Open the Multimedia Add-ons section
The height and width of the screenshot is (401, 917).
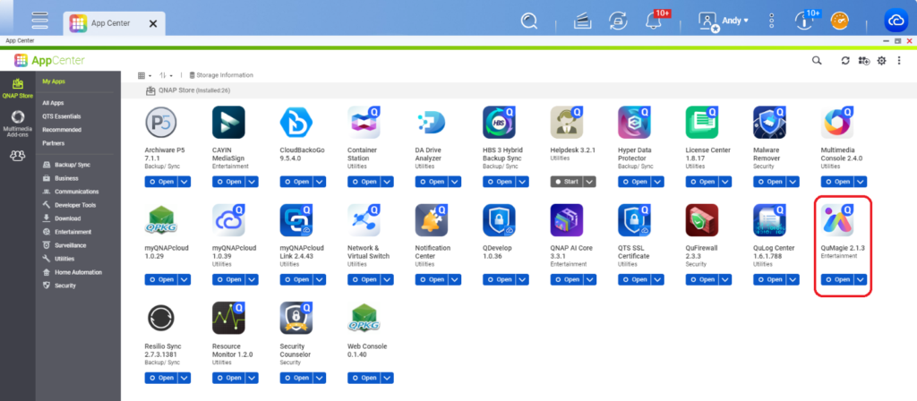click(x=17, y=124)
